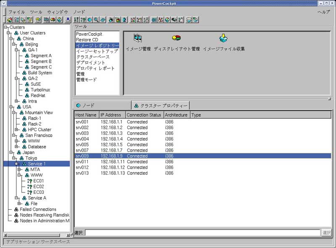
Task: Collapse the QA-1 tree branch
Action: [16, 50]
